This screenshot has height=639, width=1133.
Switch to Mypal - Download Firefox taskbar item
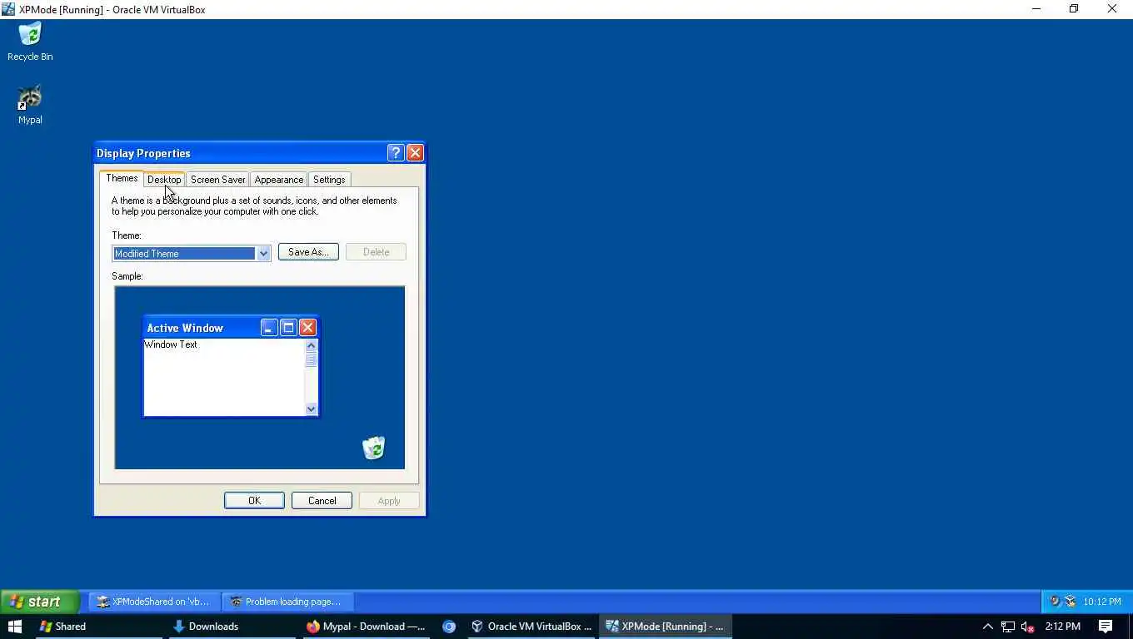tap(367, 627)
